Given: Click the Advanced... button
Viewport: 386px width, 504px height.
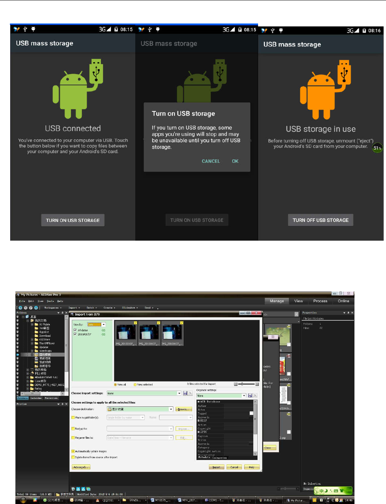Looking at the screenshot, I should coord(81,467).
